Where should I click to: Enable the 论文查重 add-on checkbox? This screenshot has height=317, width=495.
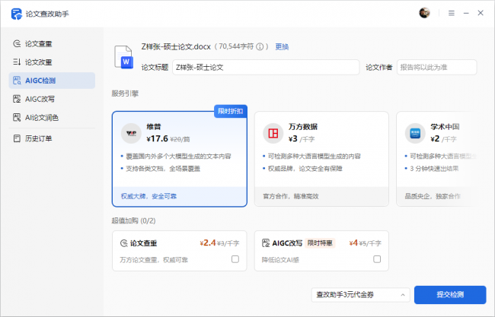pyautogui.click(x=235, y=259)
